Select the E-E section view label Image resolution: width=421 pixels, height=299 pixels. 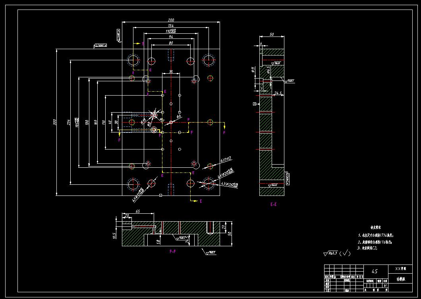(273, 204)
